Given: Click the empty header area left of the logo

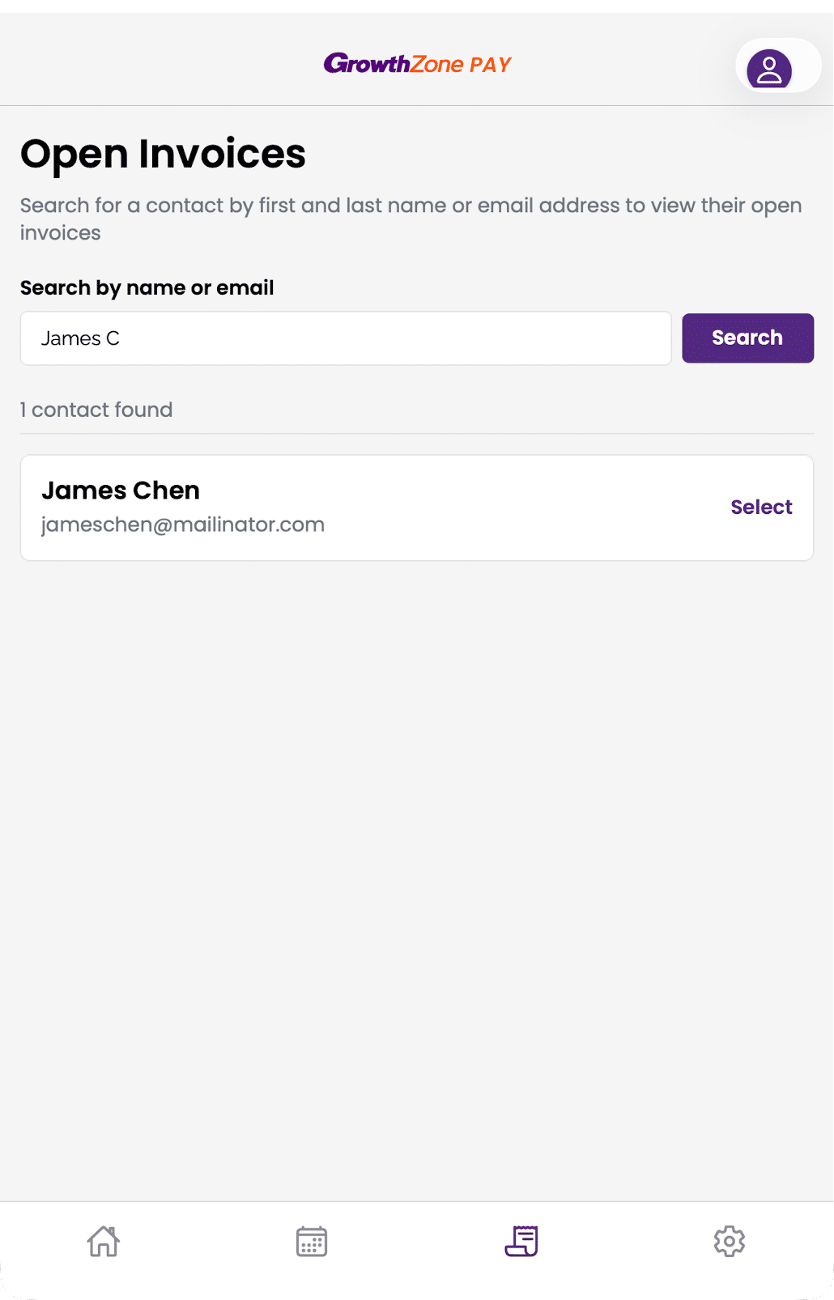Looking at the screenshot, I should click(x=162, y=65).
